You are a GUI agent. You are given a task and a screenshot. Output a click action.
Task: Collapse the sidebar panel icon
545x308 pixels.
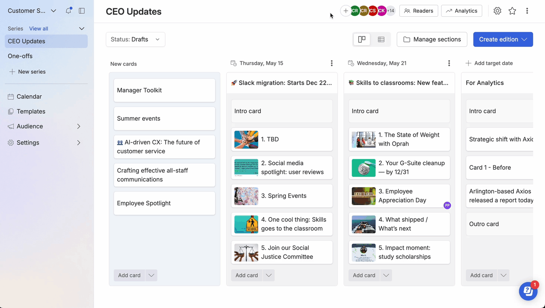(x=82, y=11)
